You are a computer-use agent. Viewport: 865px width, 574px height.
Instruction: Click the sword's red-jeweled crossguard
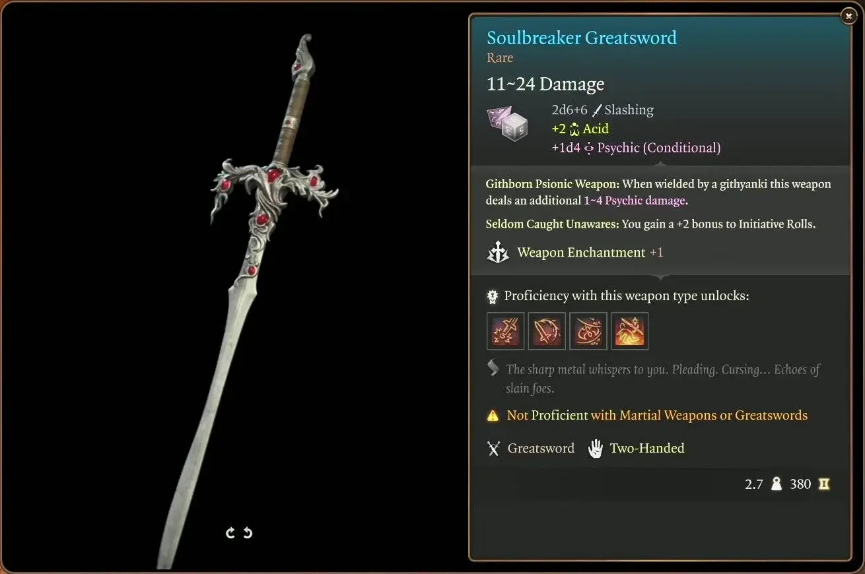[274, 188]
